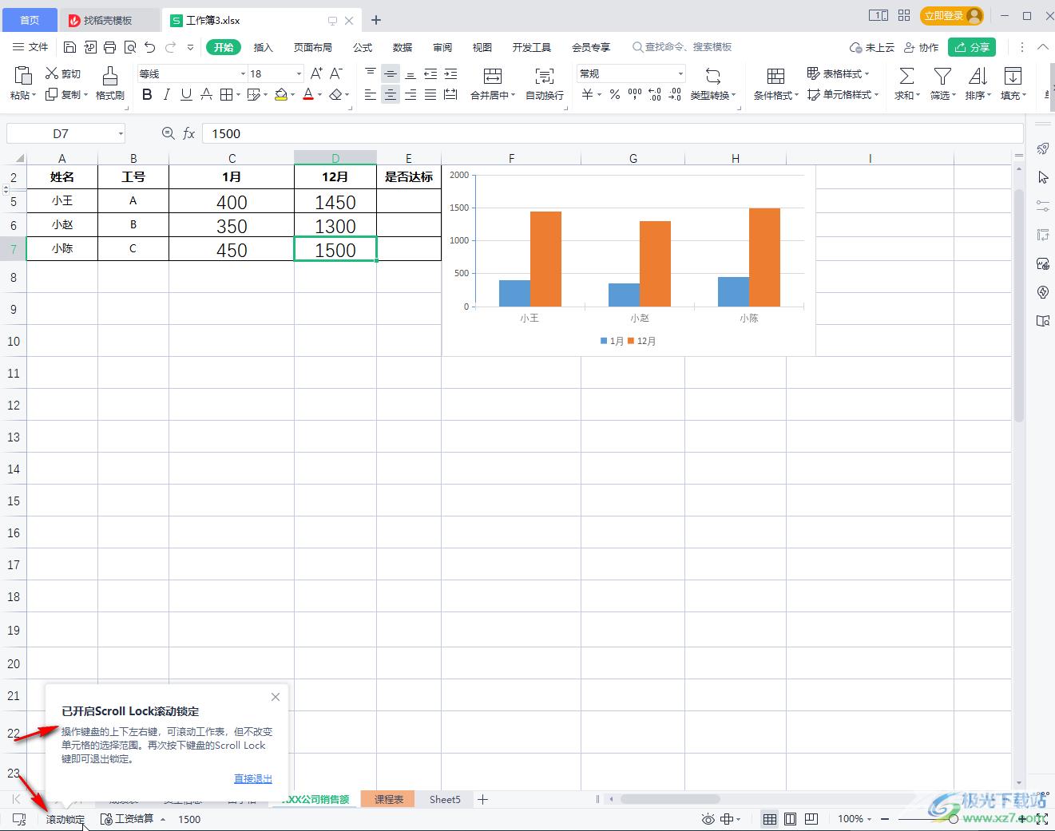Apply strikethrough text formatting
Screen dimensions: 1055x831
point(206,95)
